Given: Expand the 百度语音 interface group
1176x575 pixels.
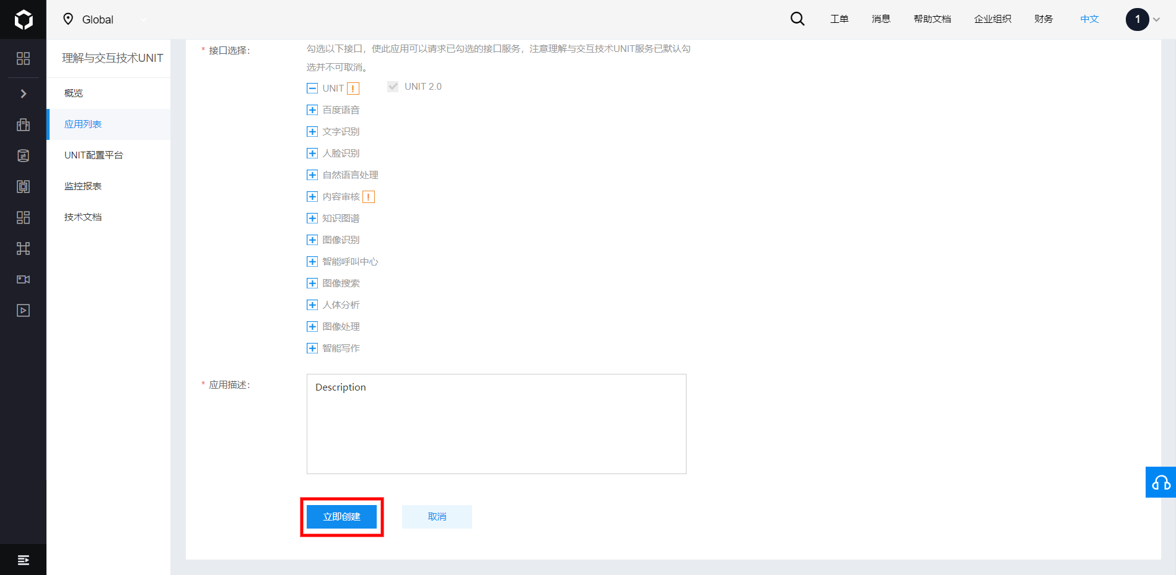Looking at the screenshot, I should 312,110.
